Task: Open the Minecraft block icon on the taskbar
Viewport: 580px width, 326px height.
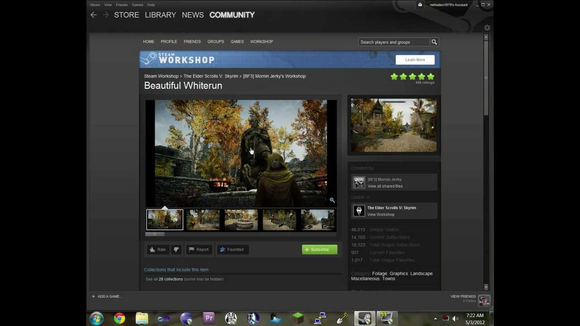Action: 297,319
